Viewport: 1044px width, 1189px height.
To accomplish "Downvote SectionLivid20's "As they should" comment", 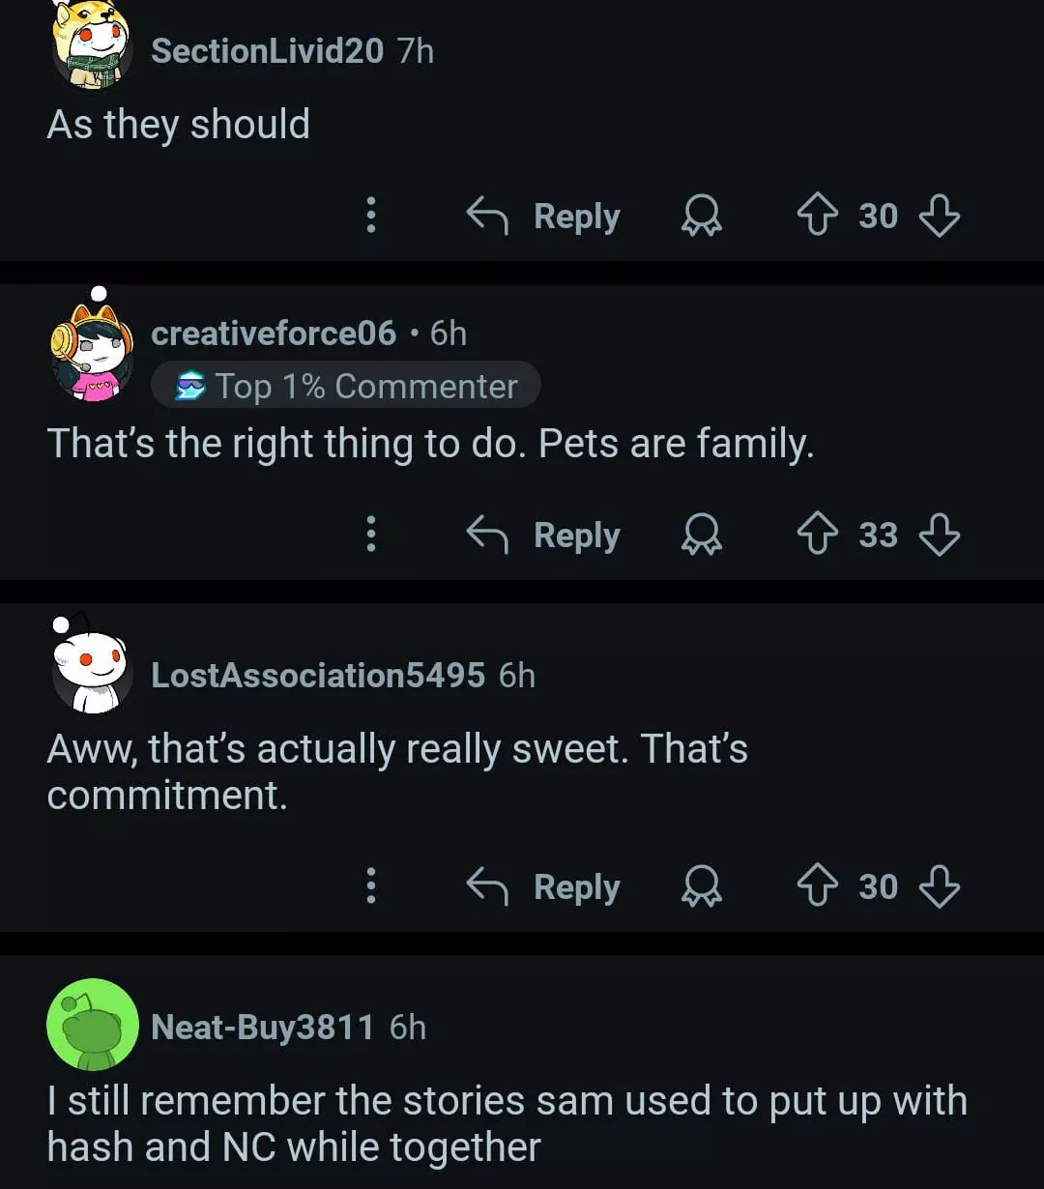I will point(939,216).
